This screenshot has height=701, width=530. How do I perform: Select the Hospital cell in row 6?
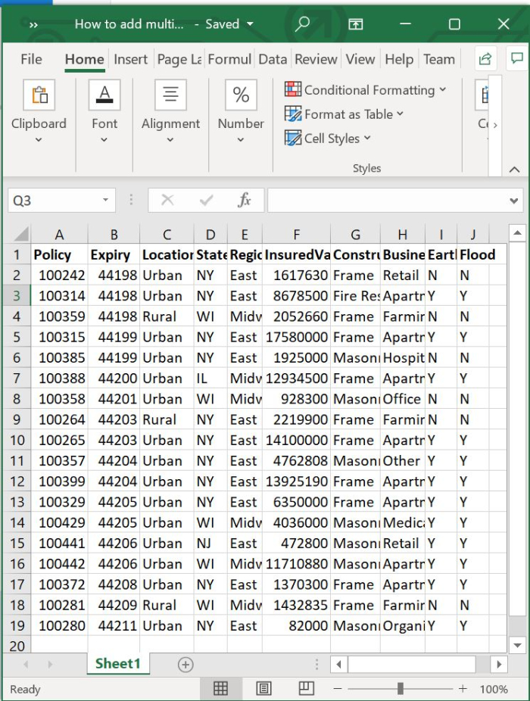click(x=403, y=357)
